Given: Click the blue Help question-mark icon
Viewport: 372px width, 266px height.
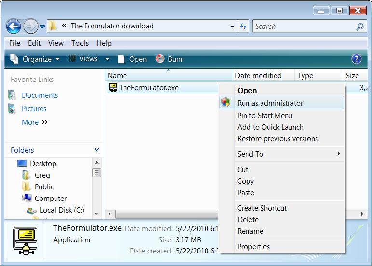Looking at the screenshot, I should point(357,59).
